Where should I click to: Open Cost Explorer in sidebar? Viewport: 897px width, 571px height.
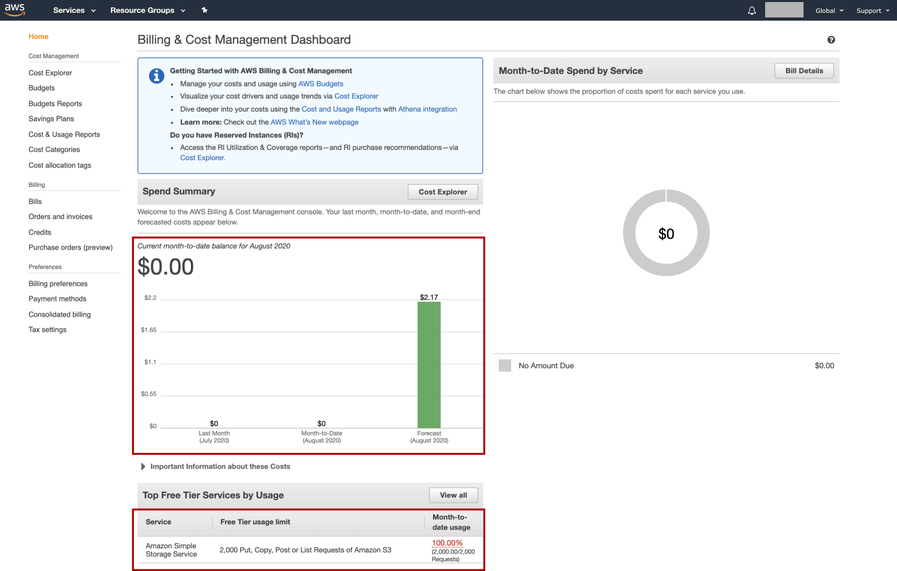coord(50,73)
